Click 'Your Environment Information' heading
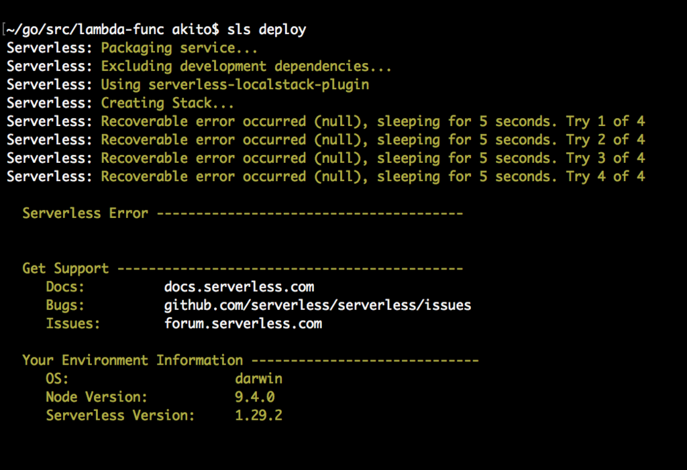Screen dimensions: 687x470 (x=132, y=361)
